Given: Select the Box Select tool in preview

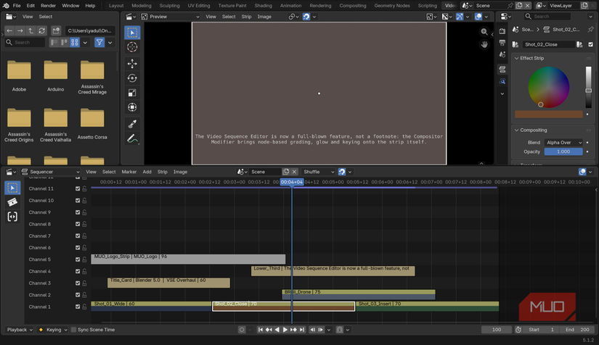Looking at the screenshot, I should 132,33.
